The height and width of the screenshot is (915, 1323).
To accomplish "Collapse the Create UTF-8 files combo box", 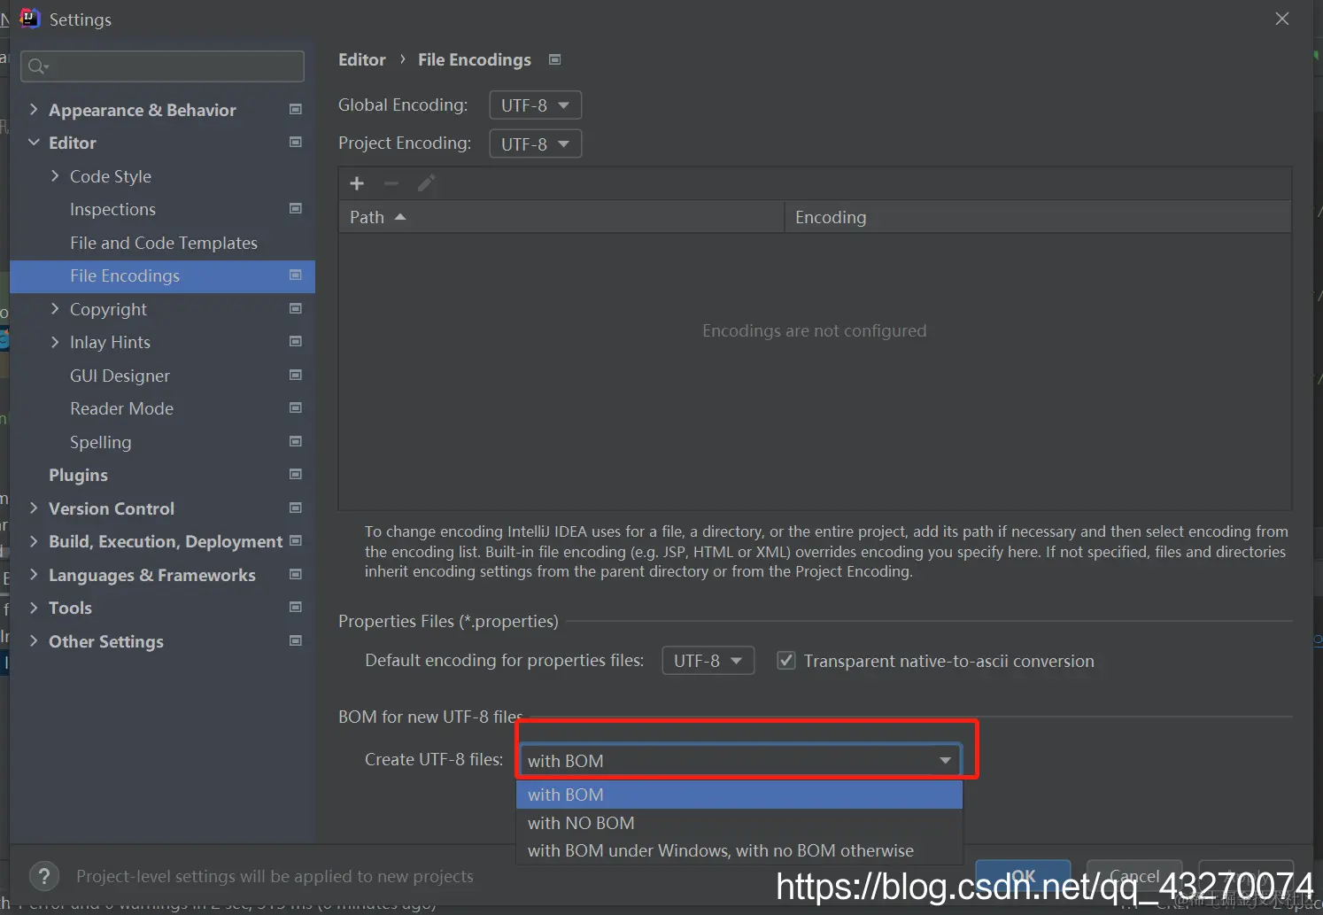I will (x=946, y=761).
